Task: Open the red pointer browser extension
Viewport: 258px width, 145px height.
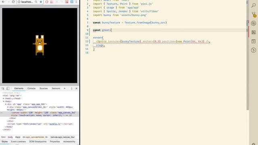Action: (67, 2)
